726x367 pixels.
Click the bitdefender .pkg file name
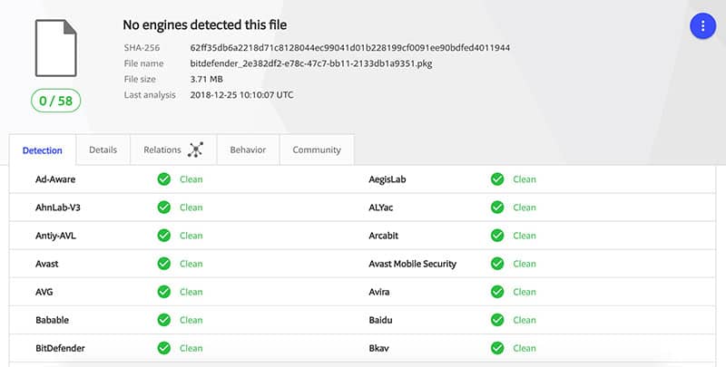click(x=311, y=63)
